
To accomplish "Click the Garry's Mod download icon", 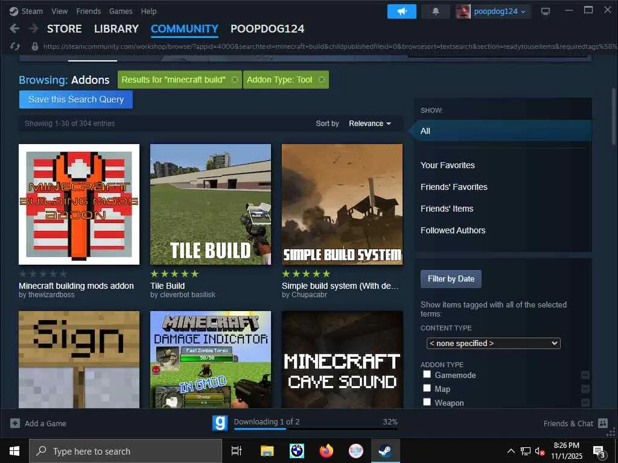I will [220, 423].
